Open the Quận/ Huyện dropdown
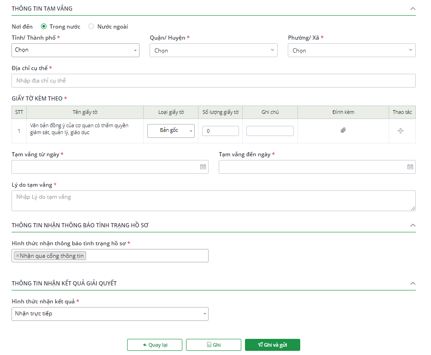This screenshot has width=431, height=355. 213,51
